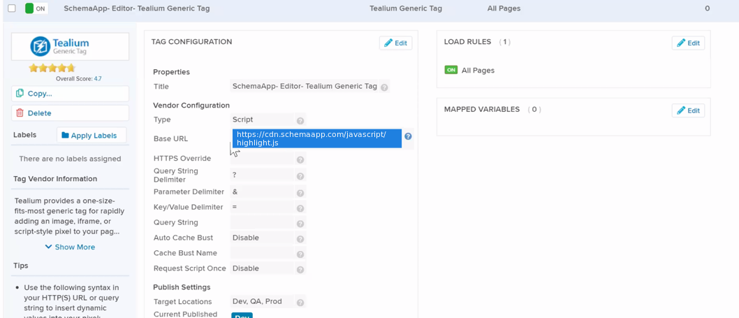The image size is (739, 318).
Task: Click the All Pages load rule
Action: [478, 71]
